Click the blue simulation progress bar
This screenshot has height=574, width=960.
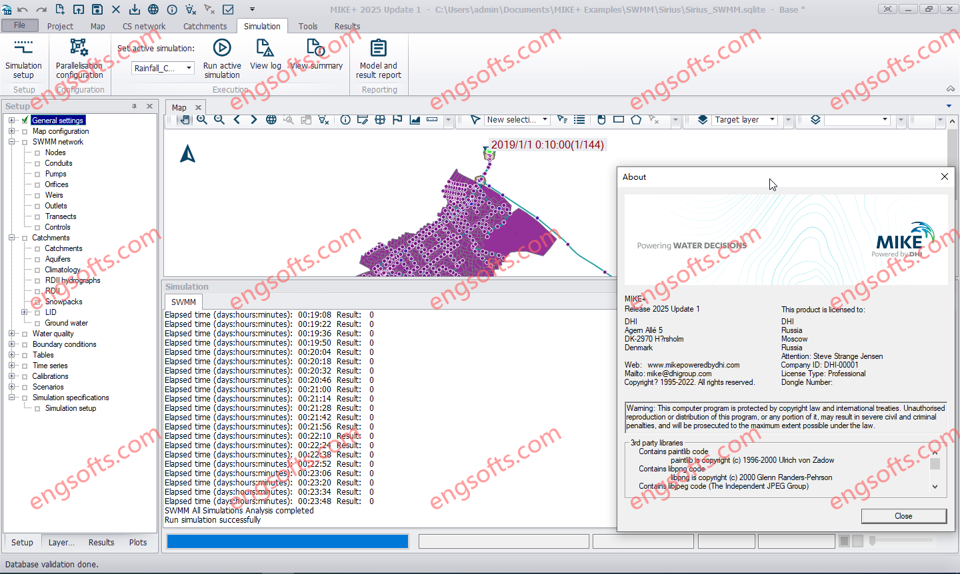click(x=287, y=541)
